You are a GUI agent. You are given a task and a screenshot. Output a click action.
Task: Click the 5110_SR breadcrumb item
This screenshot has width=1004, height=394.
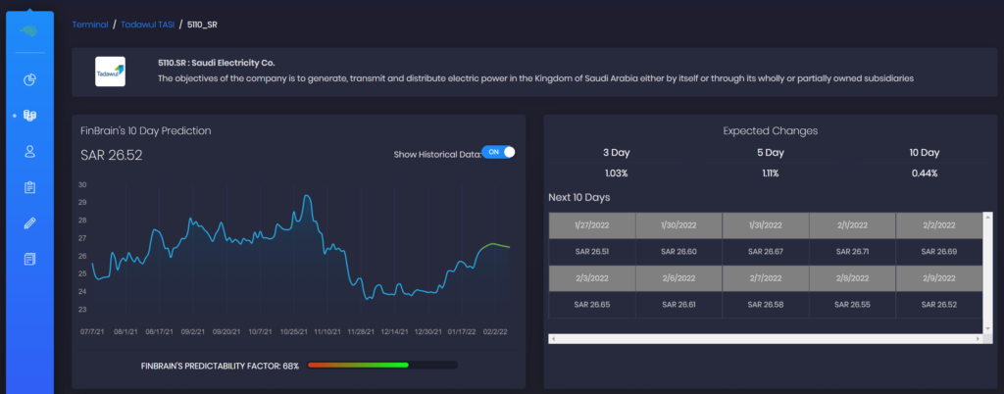click(202, 25)
